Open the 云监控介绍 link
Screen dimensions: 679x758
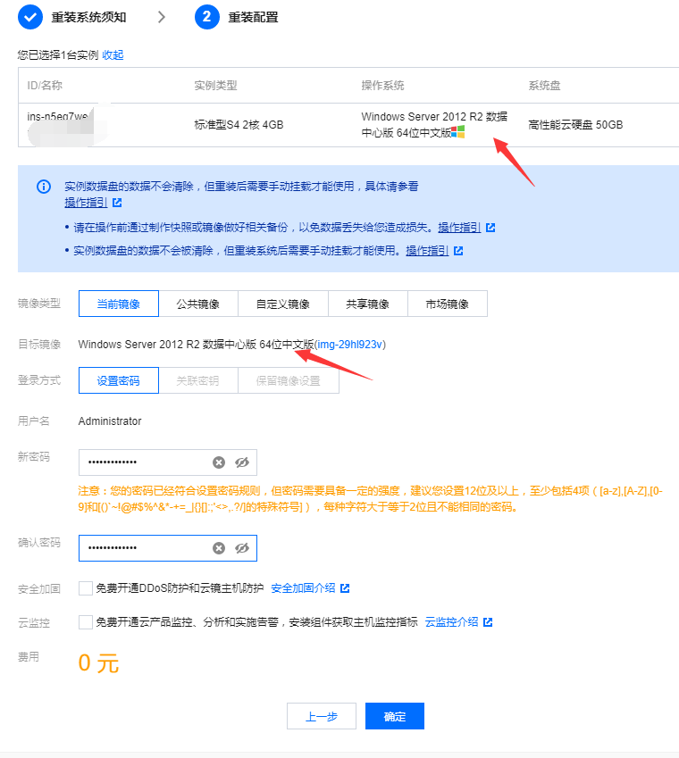pyautogui.click(x=452, y=622)
